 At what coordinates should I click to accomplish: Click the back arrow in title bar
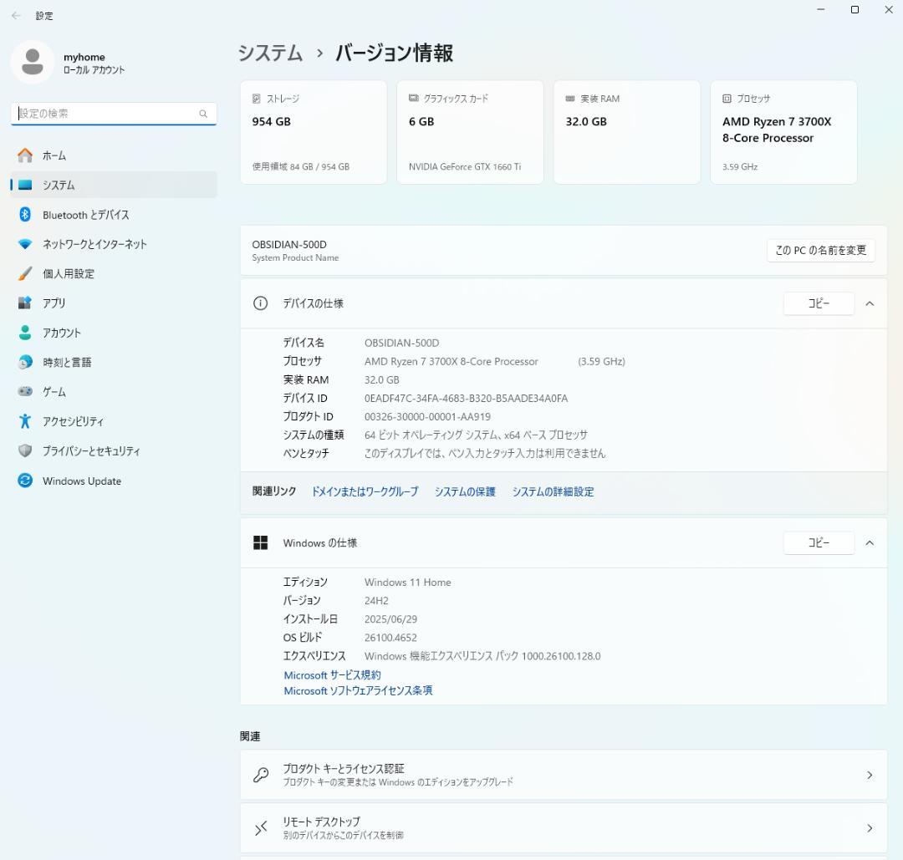coord(16,16)
